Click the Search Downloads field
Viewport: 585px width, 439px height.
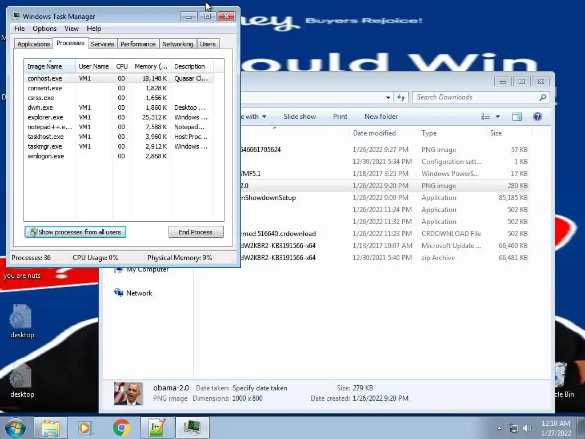pyautogui.click(x=481, y=97)
